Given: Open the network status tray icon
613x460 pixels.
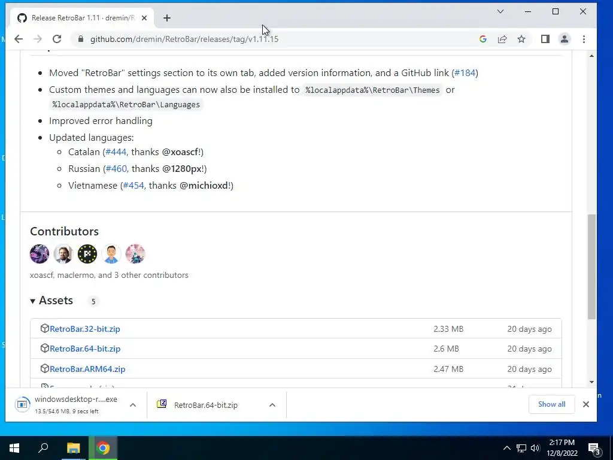Looking at the screenshot, I should (x=521, y=448).
